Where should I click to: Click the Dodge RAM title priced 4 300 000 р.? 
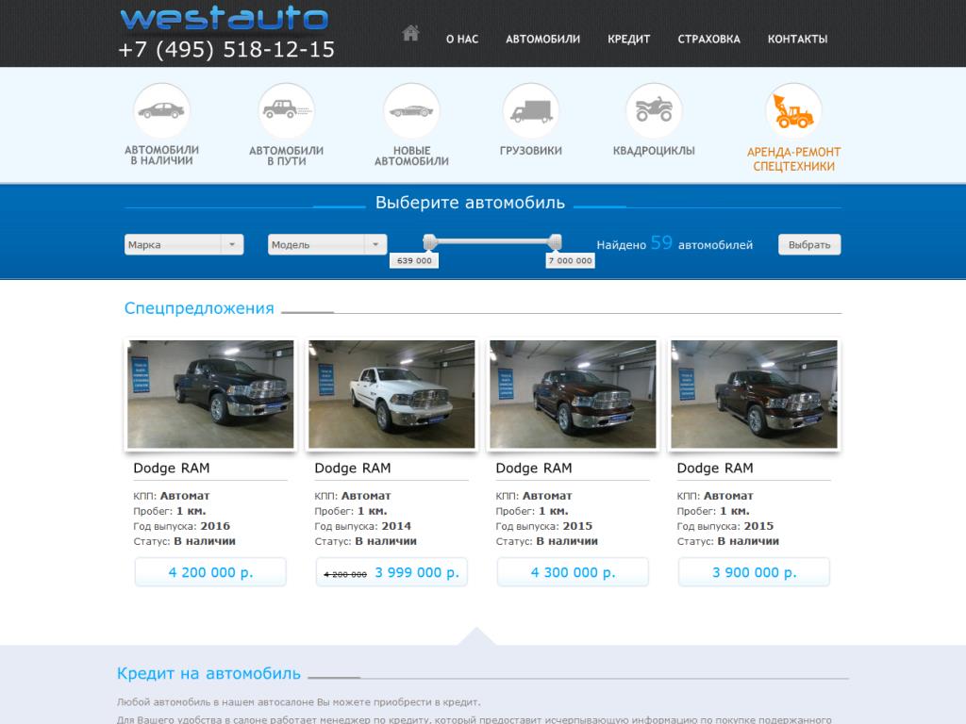pyautogui.click(x=534, y=468)
